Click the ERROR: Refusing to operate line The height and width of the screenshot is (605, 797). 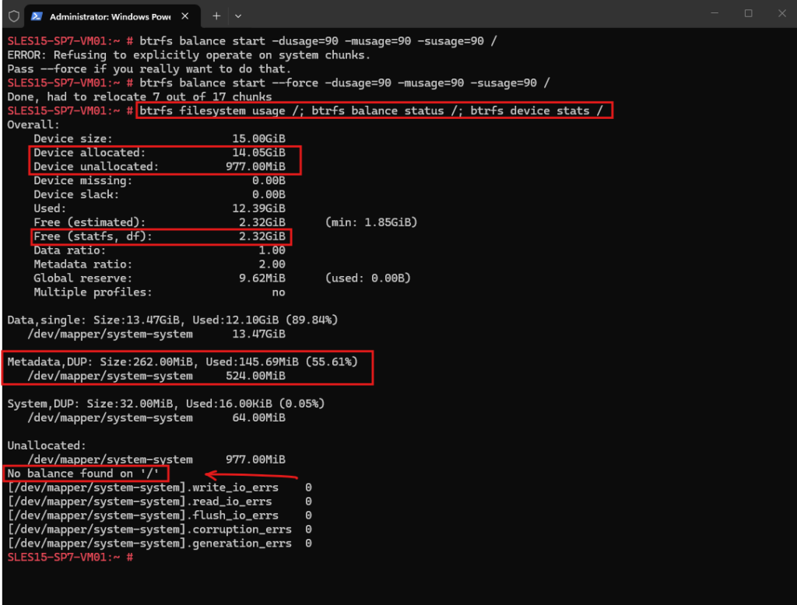click(x=188, y=55)
